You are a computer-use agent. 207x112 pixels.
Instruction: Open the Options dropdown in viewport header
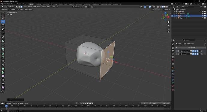click(167, 10)
